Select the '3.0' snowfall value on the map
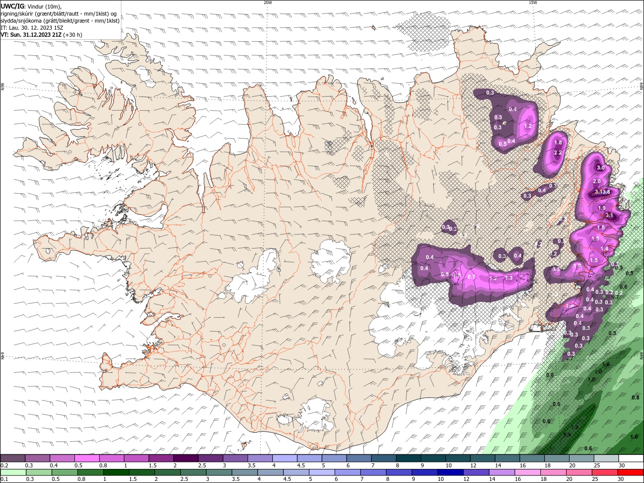Viewport: 644px width, 483px height. [x=600, y=168]
